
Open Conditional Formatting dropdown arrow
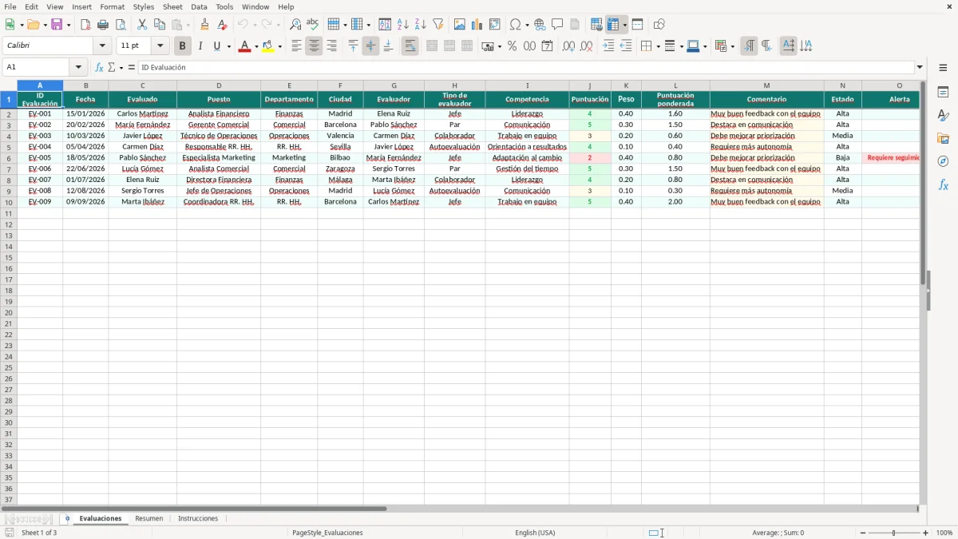[732, 46]
